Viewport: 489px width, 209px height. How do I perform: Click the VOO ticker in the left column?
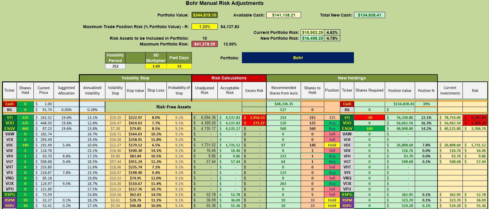pyautogui.click(x=9, y=123)
